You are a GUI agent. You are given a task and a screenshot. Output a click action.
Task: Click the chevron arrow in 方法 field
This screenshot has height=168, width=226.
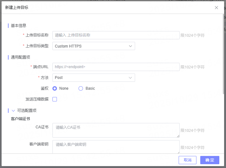130,78
